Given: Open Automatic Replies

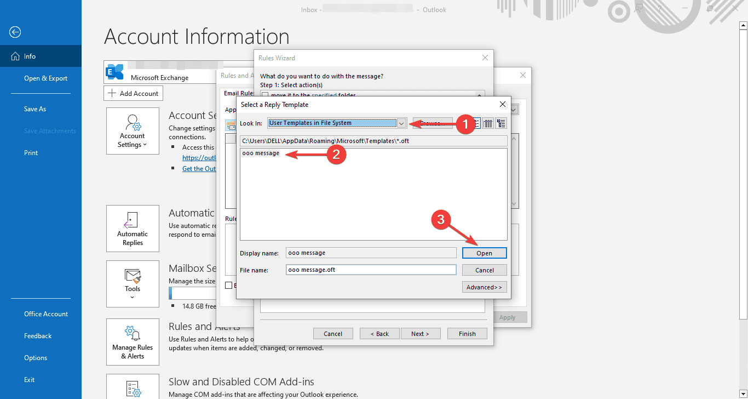Looking at the screenshot, I should [x=133, y=228].
